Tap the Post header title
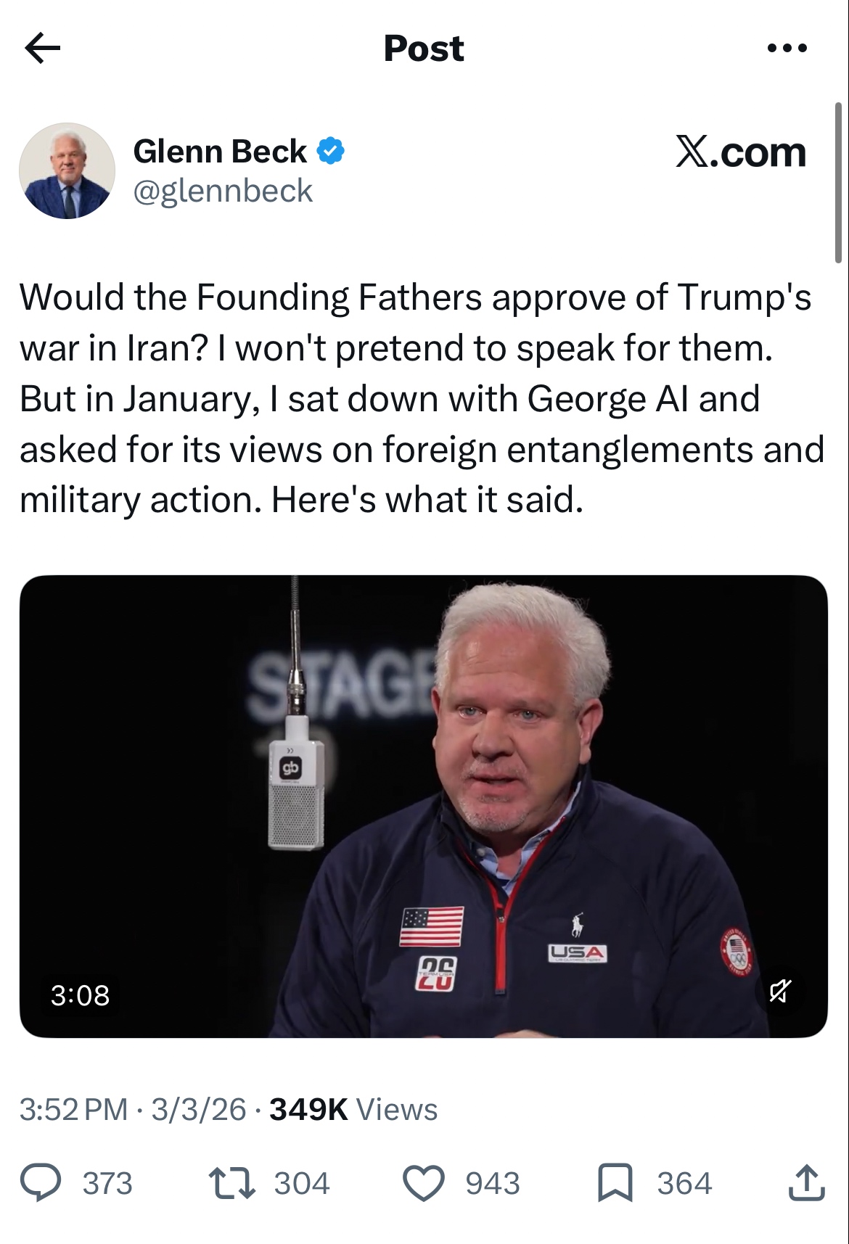The image size is (849, 1244). 424,49
